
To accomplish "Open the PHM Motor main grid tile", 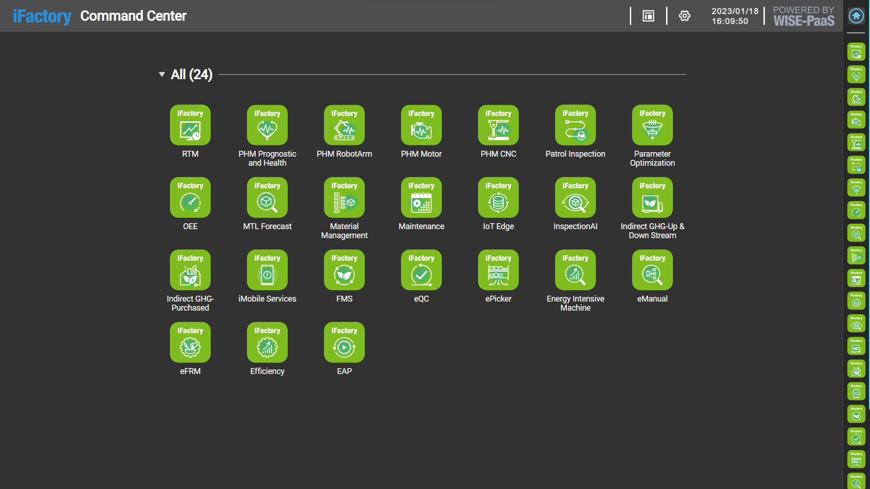I will pyautogui.click(x=421, y=125).
